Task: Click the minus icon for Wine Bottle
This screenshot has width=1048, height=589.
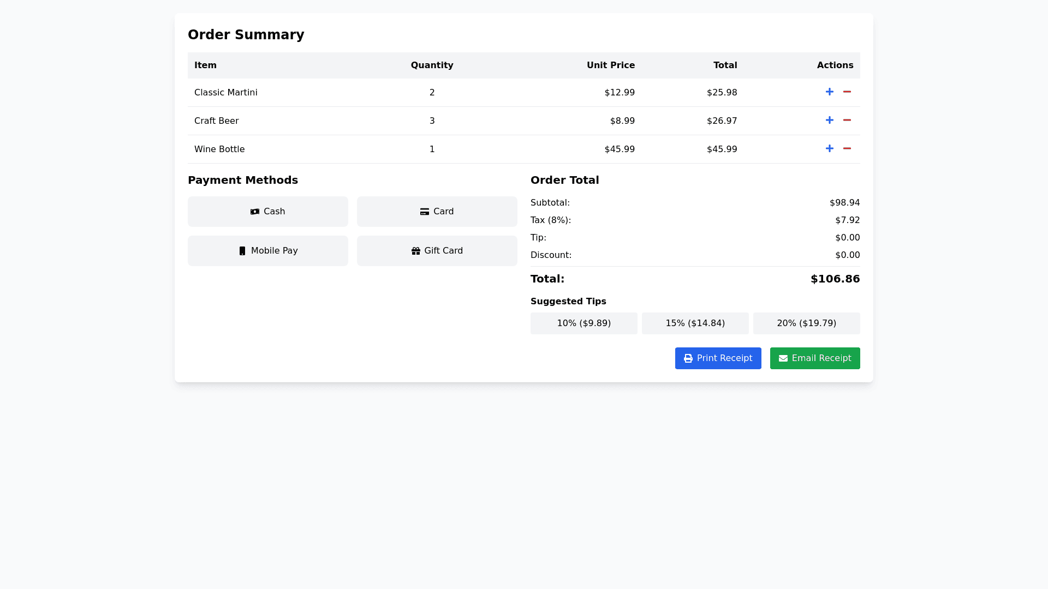Action: point(847,149)
